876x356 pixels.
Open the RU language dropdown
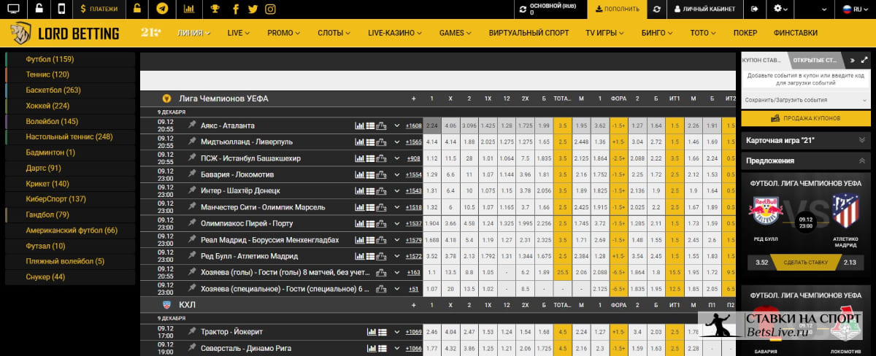[x=856, y=9]
